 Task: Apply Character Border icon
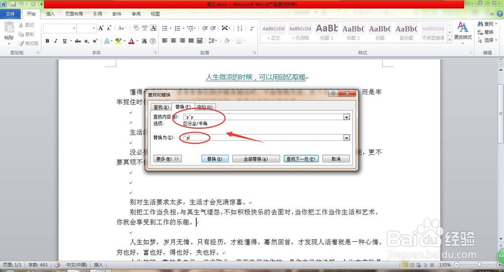tap(153, 28)
